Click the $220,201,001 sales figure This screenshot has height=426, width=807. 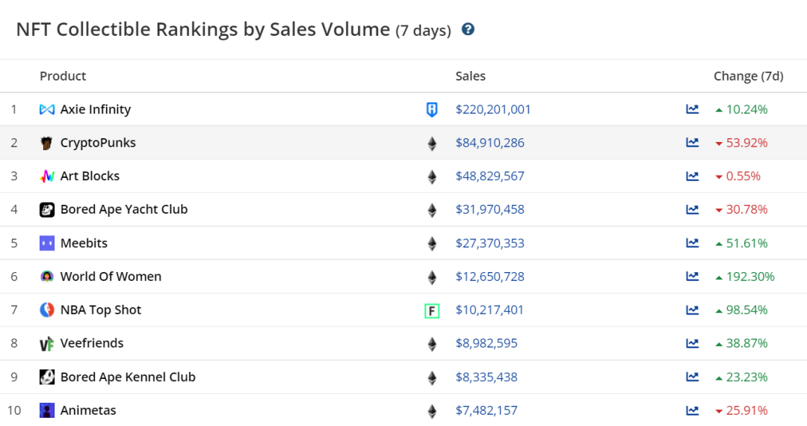[493, 110]
